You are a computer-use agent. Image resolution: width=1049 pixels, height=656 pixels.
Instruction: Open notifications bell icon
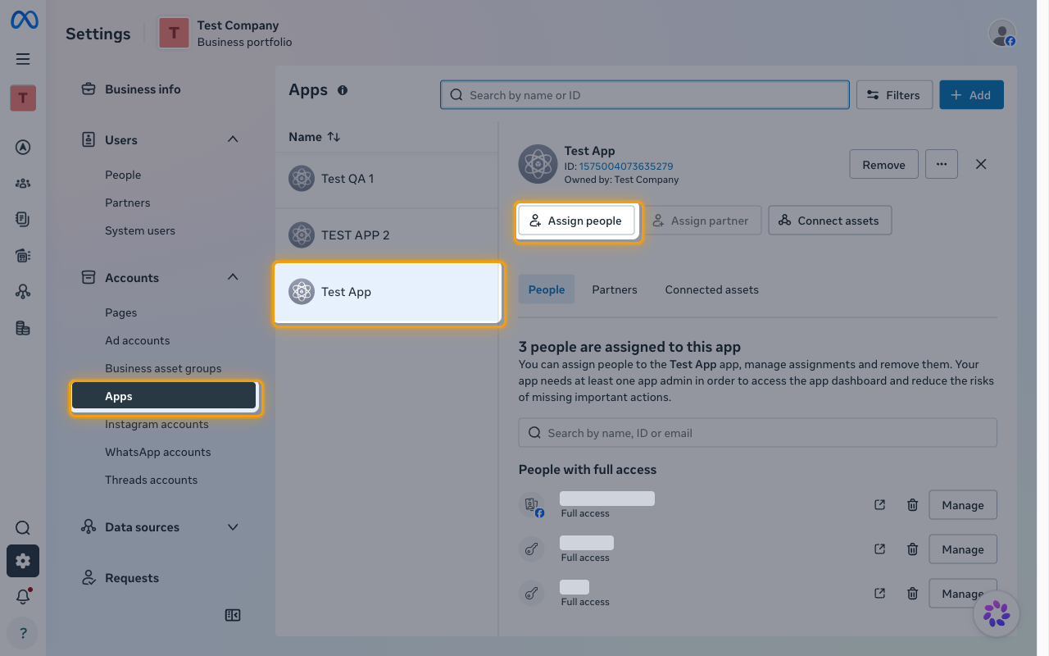[x=23, y=597]
